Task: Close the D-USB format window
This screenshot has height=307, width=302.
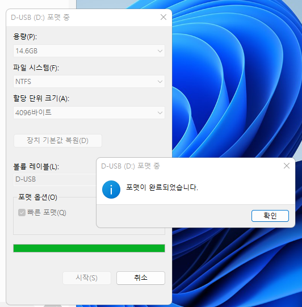Action: 163,17
